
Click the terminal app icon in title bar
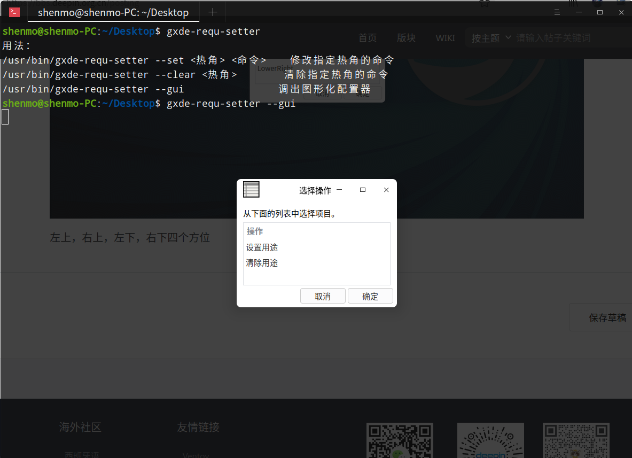14,12
